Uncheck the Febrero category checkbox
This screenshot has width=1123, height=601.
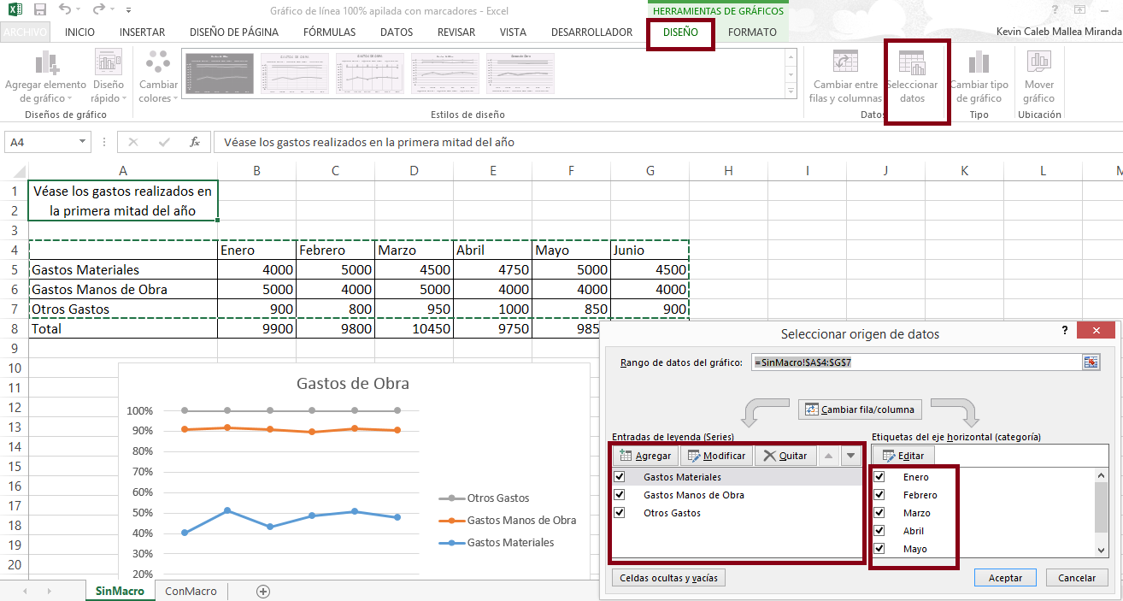click(879, 495)
